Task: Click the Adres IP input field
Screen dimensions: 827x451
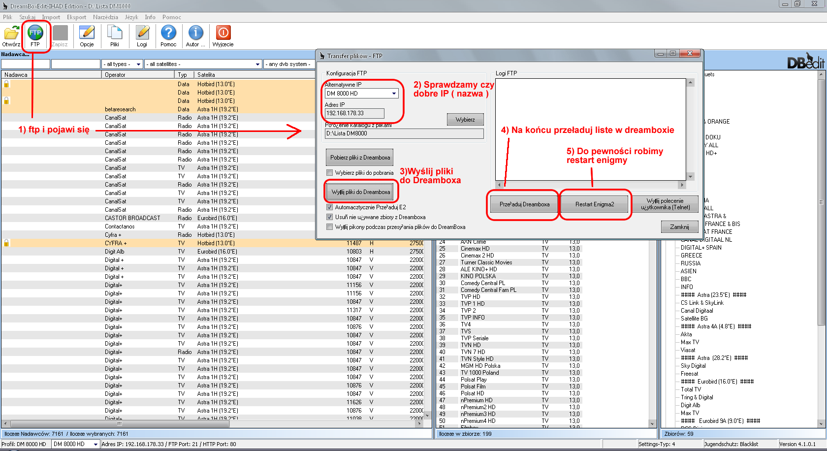Action: click(x=354, y=113)
